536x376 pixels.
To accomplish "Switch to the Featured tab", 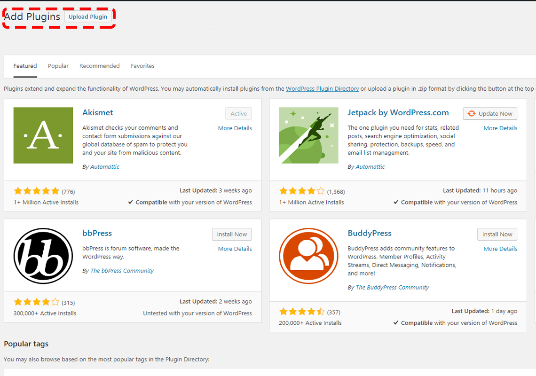I will 25,66.
